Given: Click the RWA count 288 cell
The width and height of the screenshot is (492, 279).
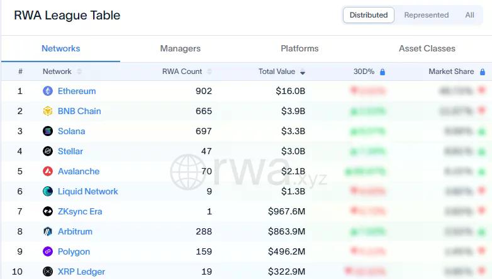Looking at the screenshot, I should pyautogui.click(x=204, y=231).
